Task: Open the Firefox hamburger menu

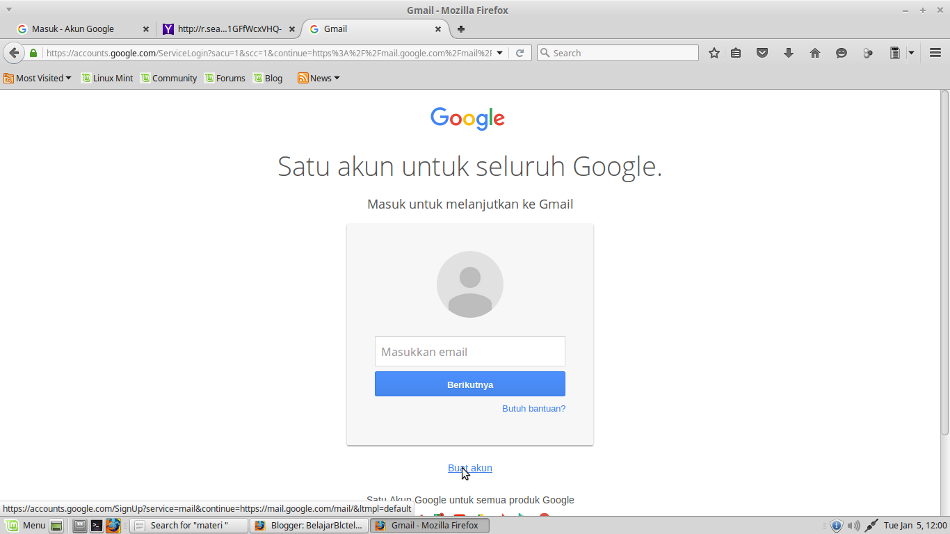Action: tap(935, 52)
